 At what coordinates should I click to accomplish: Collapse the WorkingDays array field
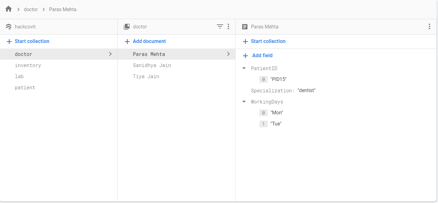point(244,102)
